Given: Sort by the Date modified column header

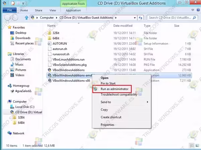Looking at the screenshot, I should click(123, 26).
